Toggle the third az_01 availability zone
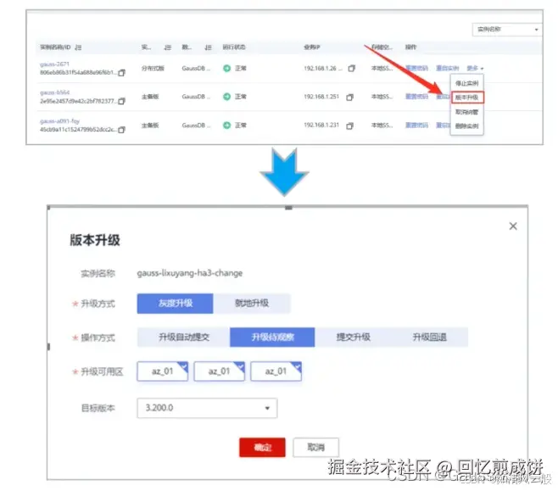 [x=276, y=371]
